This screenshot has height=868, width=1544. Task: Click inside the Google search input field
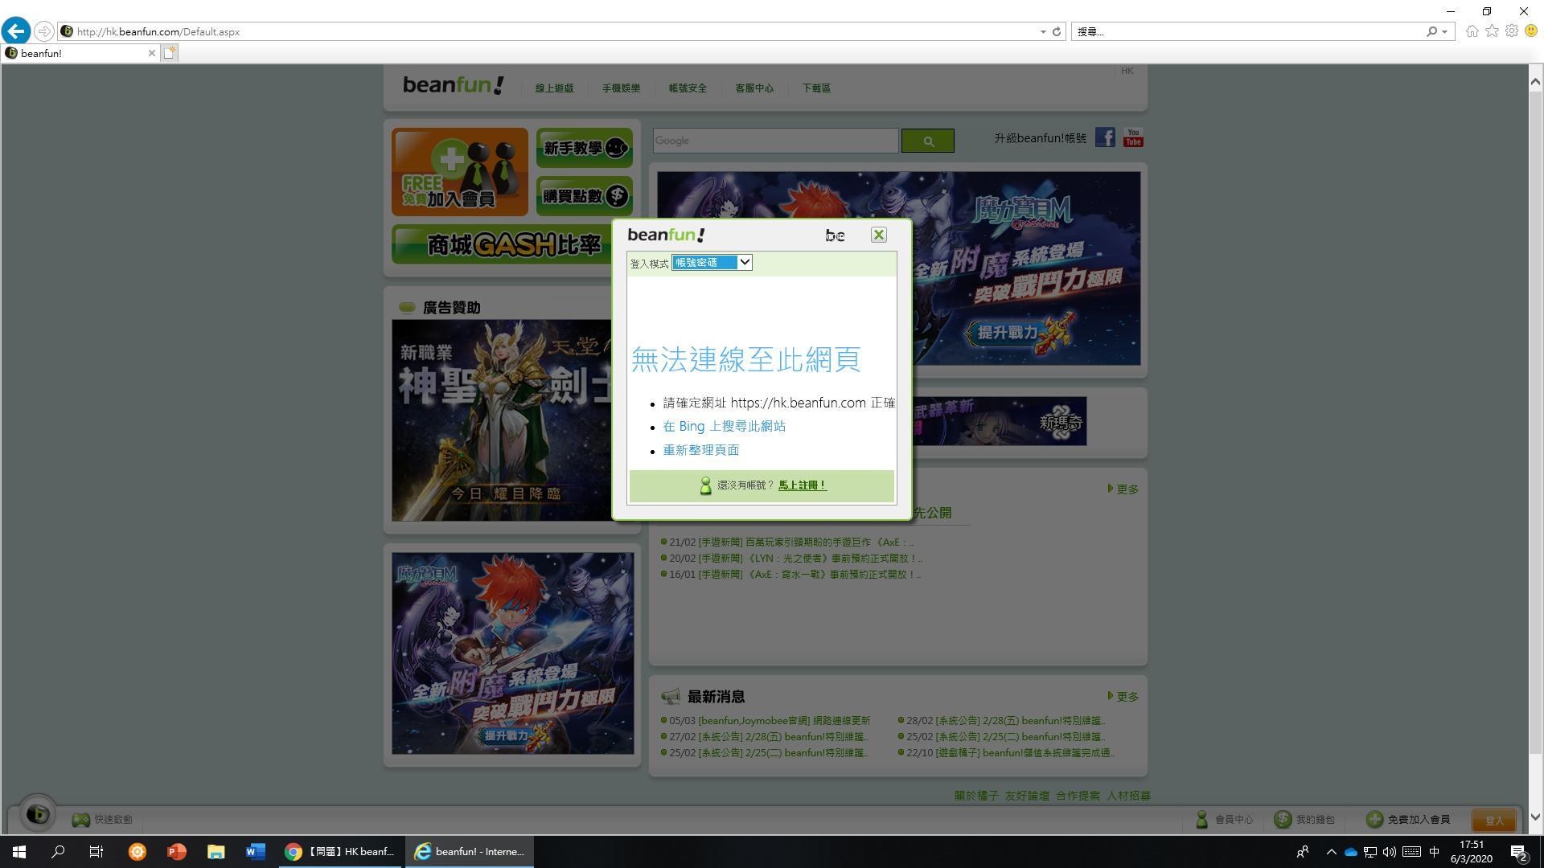tap(774, 140)
